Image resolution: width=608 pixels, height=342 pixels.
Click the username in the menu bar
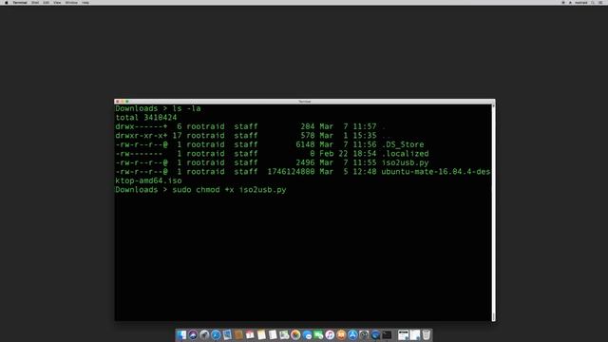click(x=580, y=2)
